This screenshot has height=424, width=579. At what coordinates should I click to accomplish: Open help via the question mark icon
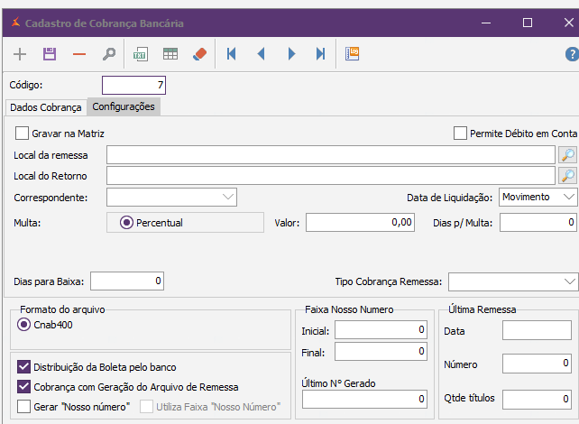(571, 54)
